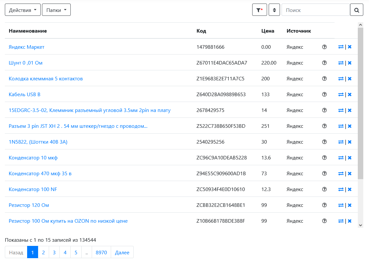Viewport: 372px width, 263px height.
Task: Open Конденсатор 100 NF link
Action: tap(33, 189)
